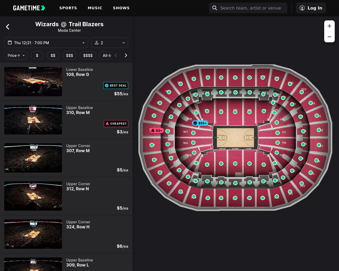Select the section 119 map dot
Viewport: 339px width, 271px height.
277,153
